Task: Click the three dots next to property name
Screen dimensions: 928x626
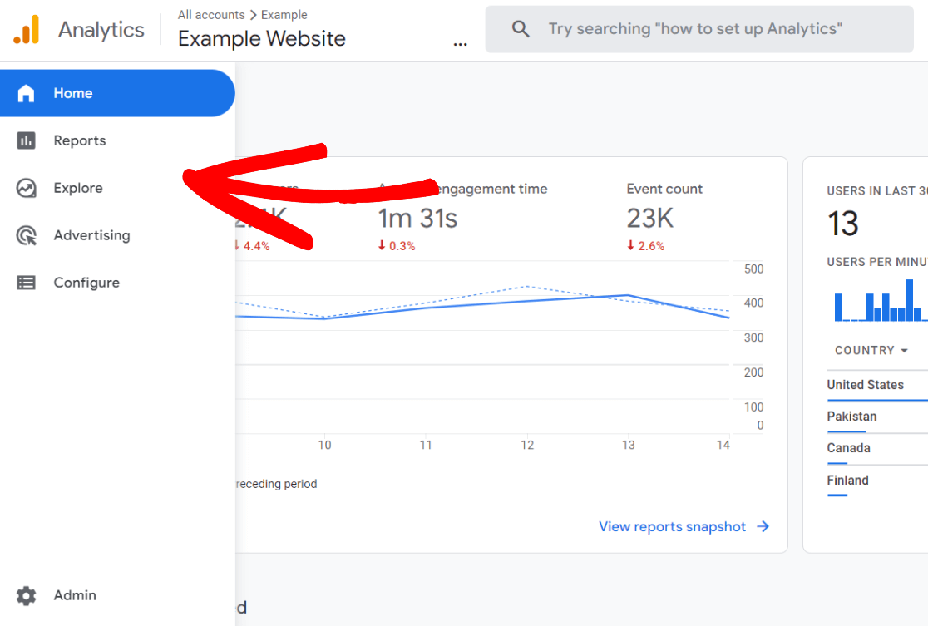Action: (x=460, y=43)
